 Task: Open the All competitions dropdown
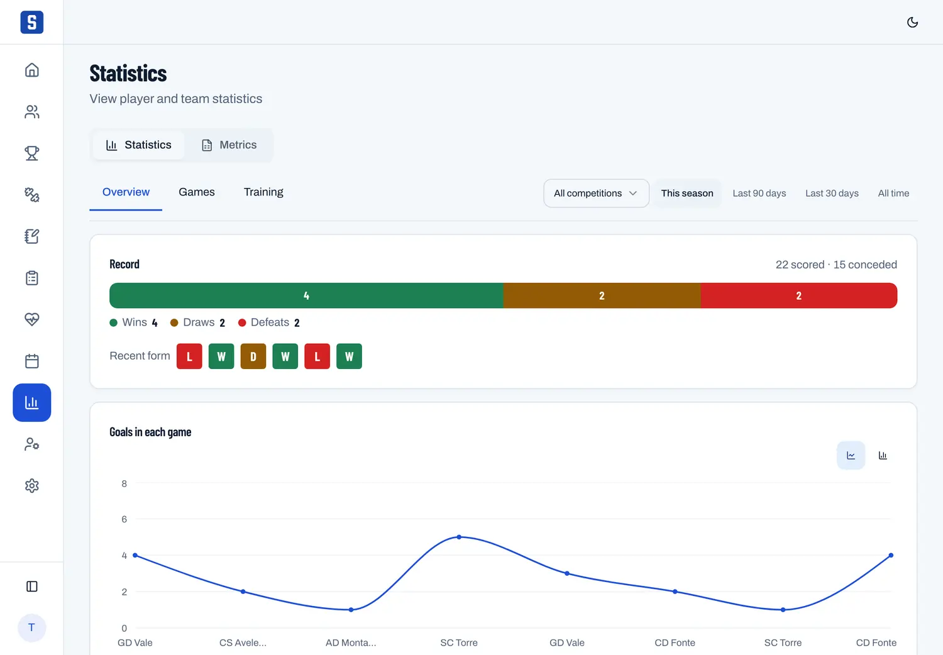click(596, 193)
